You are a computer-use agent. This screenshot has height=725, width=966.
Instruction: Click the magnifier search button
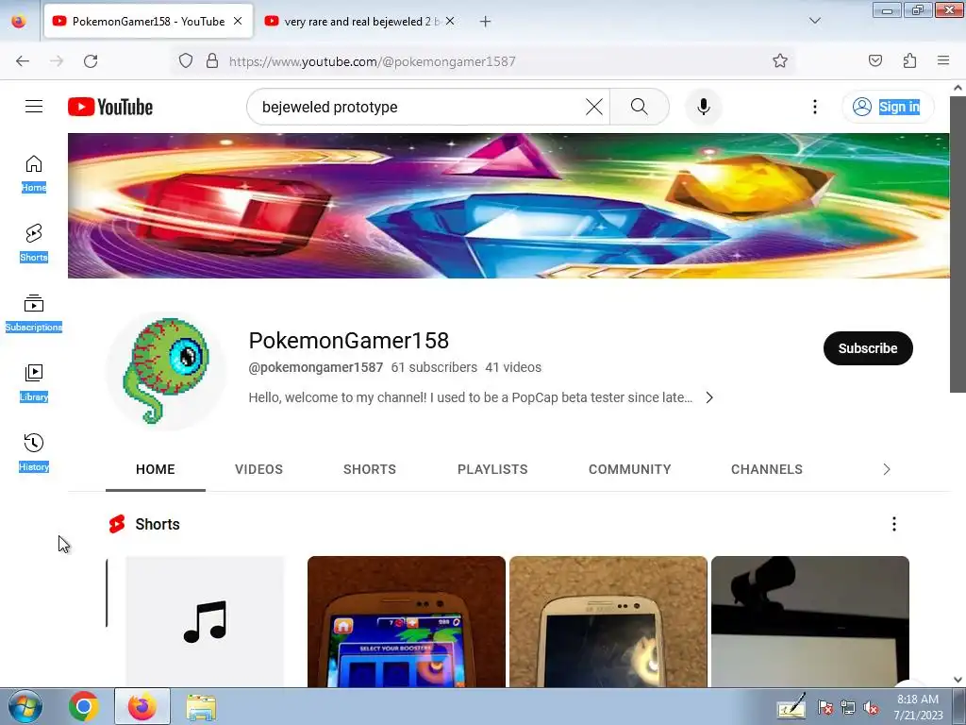click(640, 107)
